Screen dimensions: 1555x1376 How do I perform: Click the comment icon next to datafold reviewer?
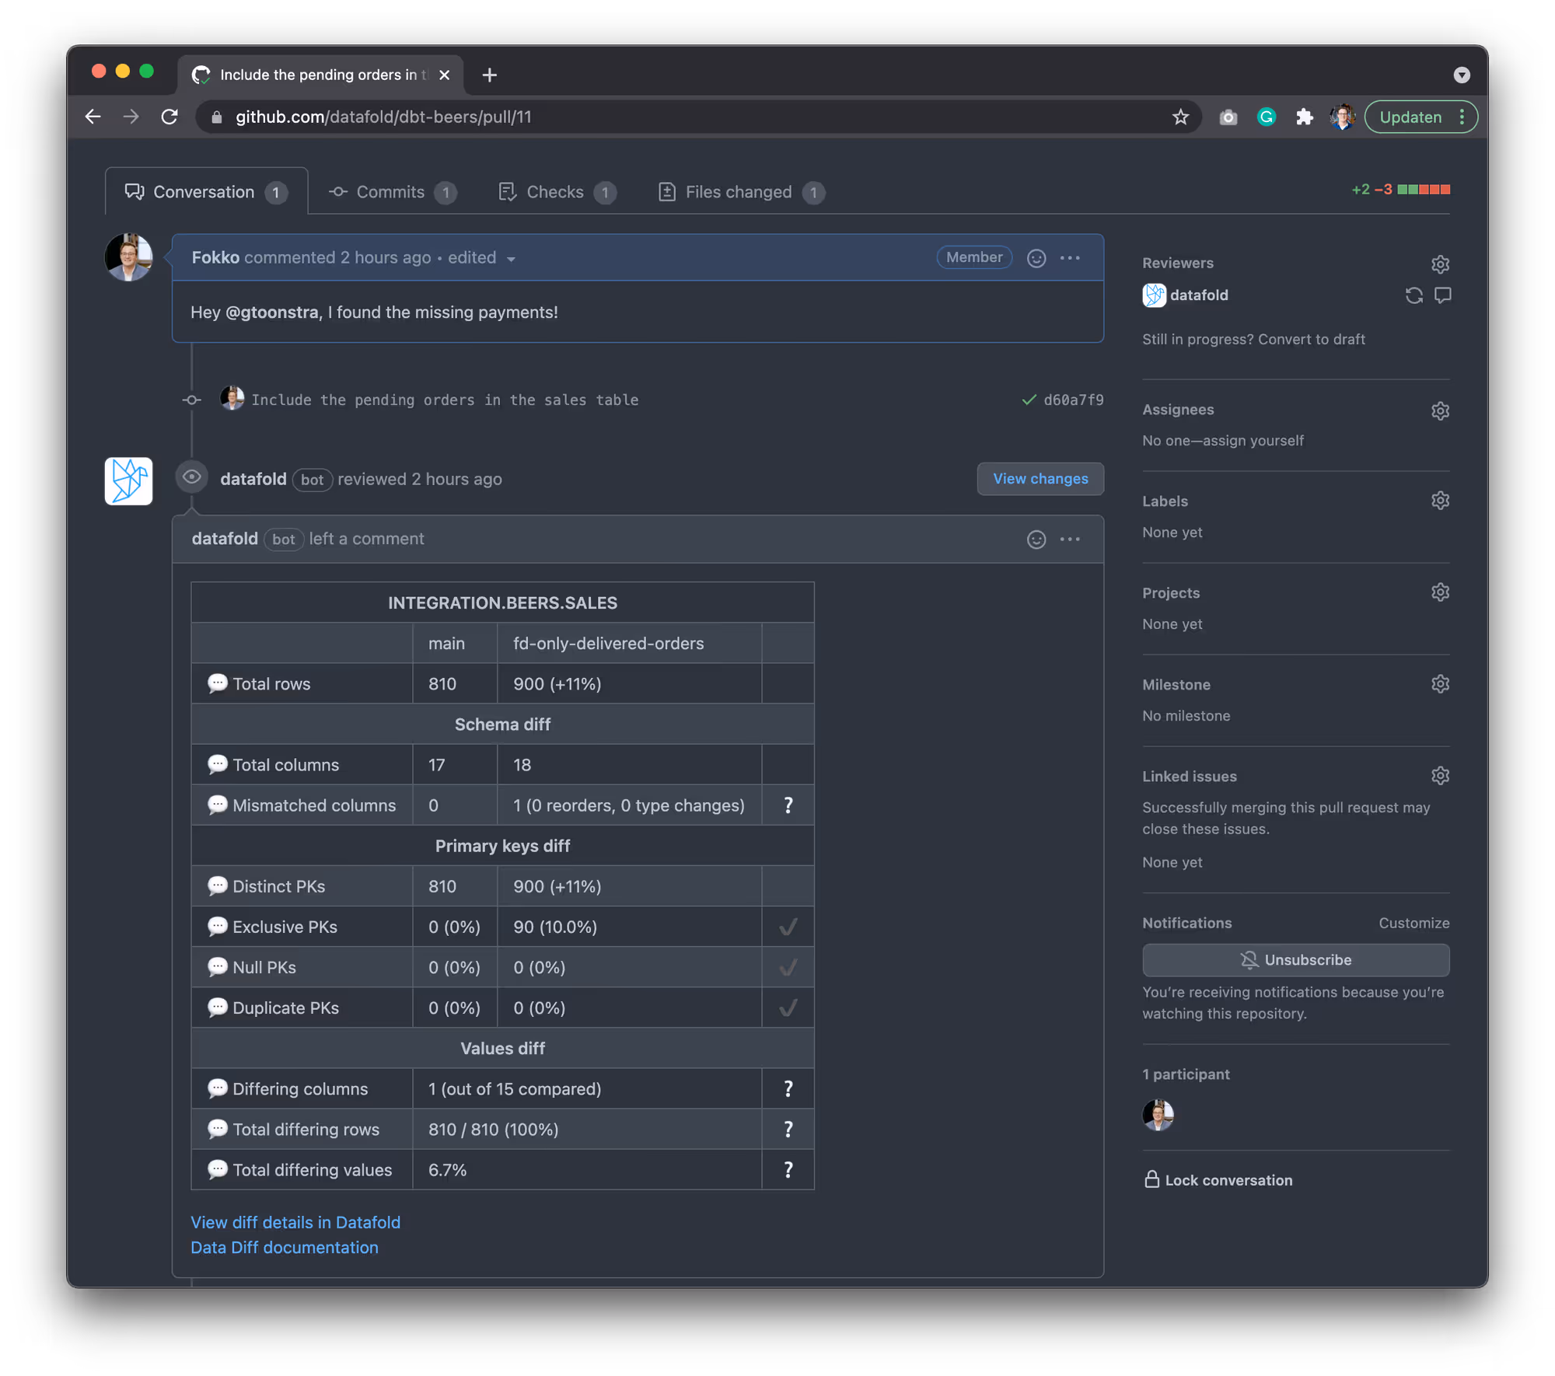point(1442,295)
